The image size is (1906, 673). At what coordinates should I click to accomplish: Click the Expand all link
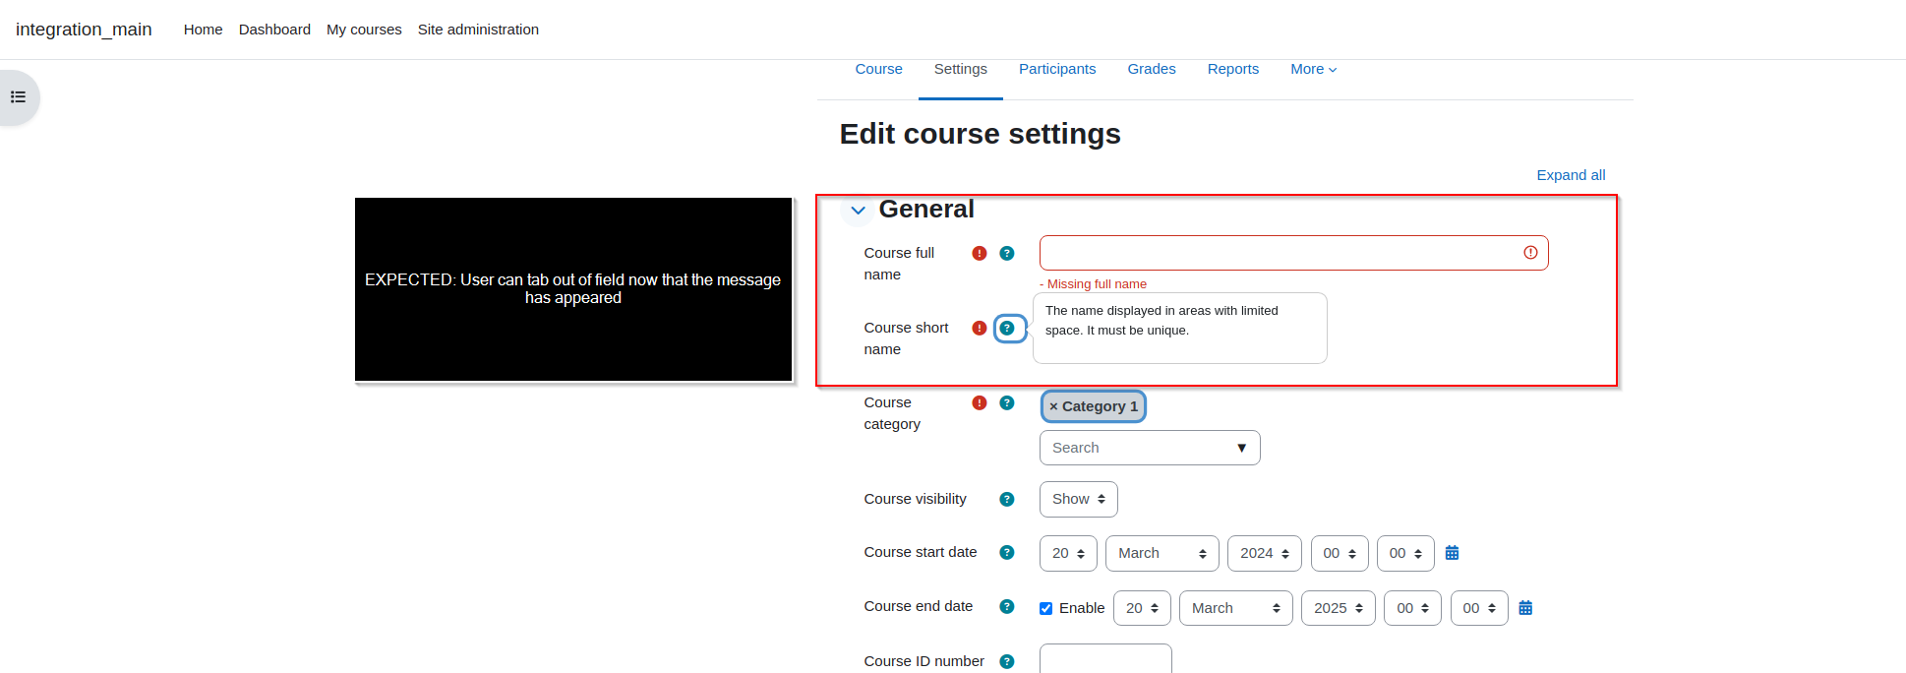point(1571,175)
